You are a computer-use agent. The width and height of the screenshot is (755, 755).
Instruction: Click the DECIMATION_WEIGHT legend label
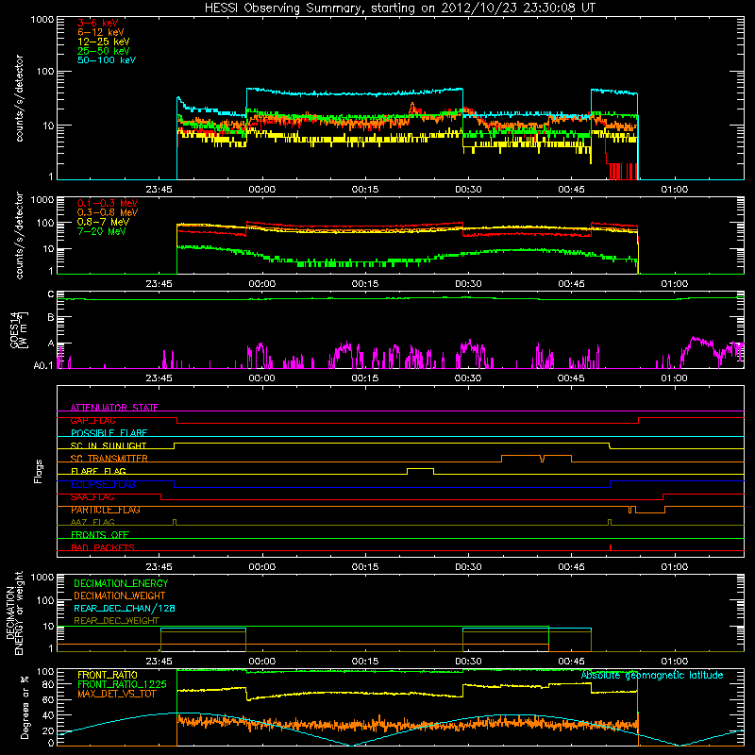[120, 596]
